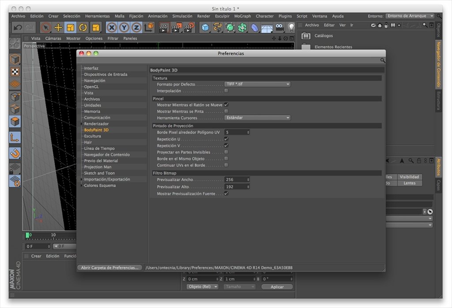Click the Make Editable cube icon
The image size is (452, 308).
[15, 59]
